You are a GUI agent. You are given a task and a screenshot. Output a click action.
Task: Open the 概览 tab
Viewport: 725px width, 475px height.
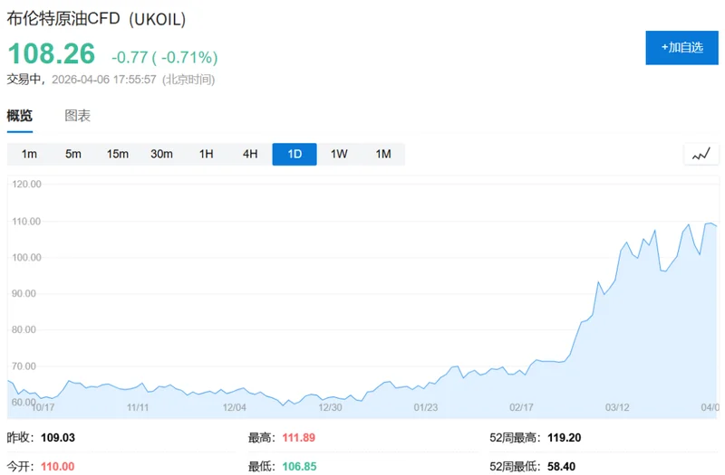[20, 116]
